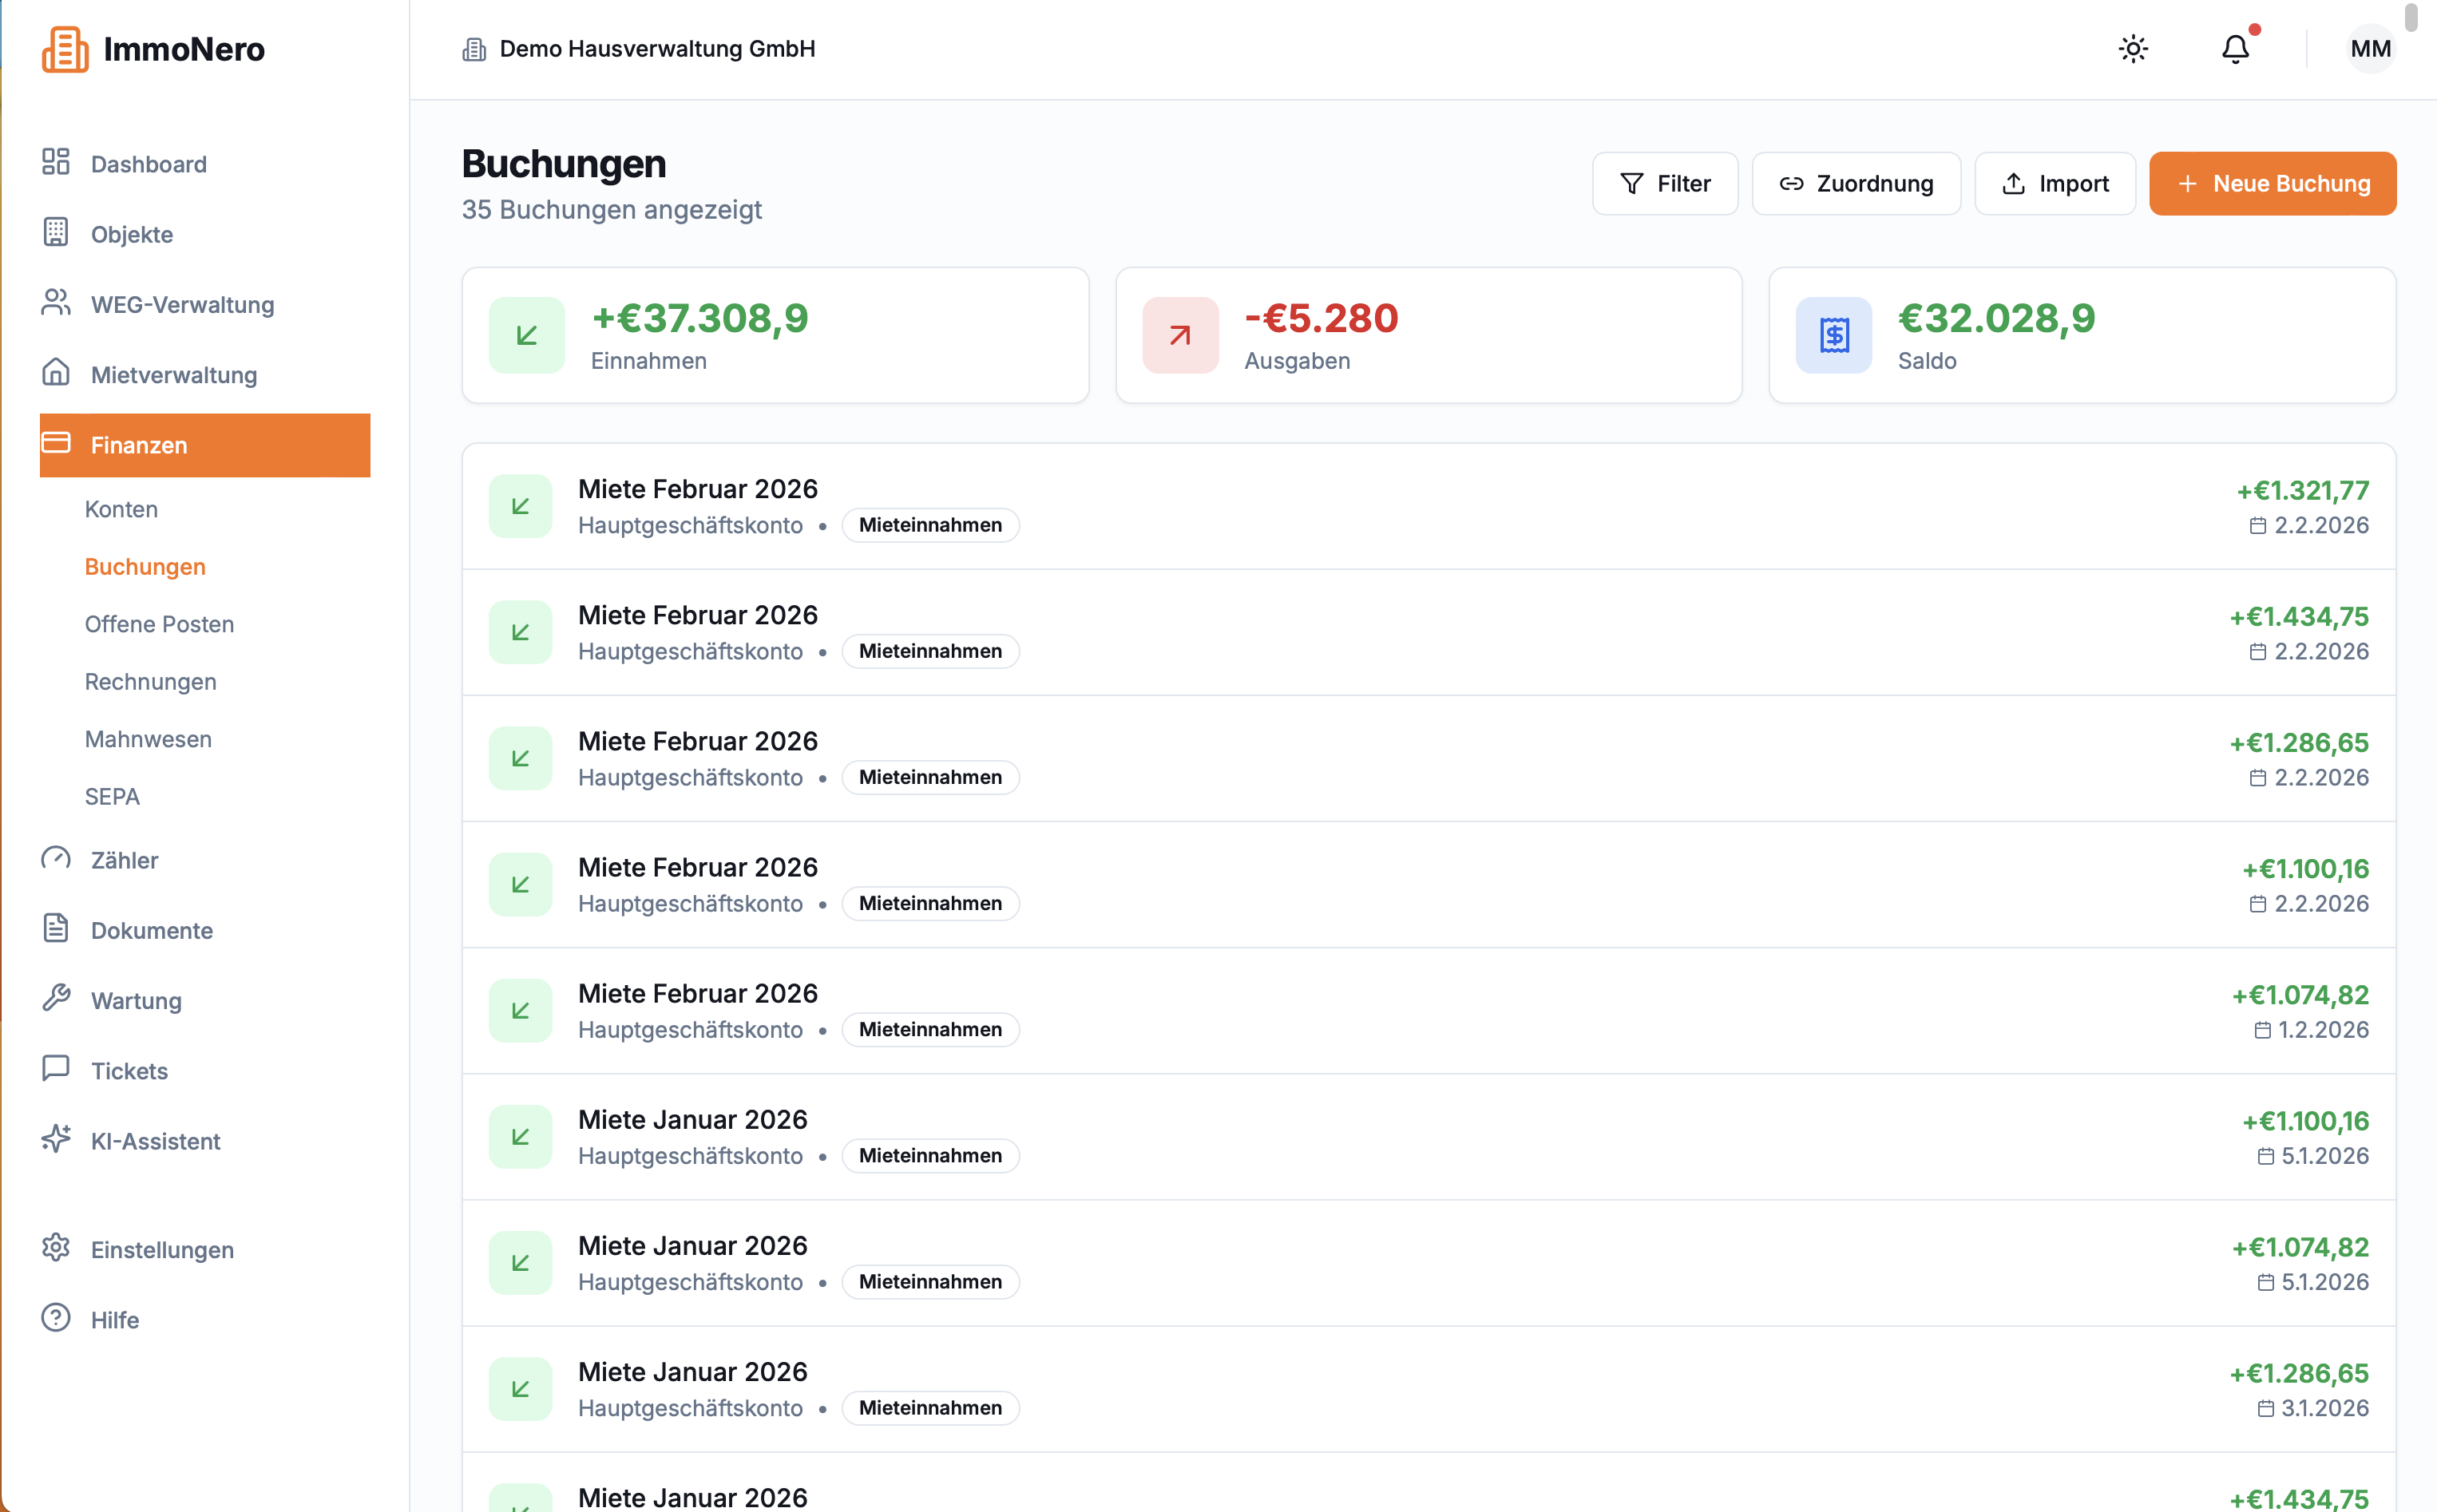Click the -€5.280 Ausgaben amount
This screenshot has width=2437, height=1512.
(x=1321, y=318)
